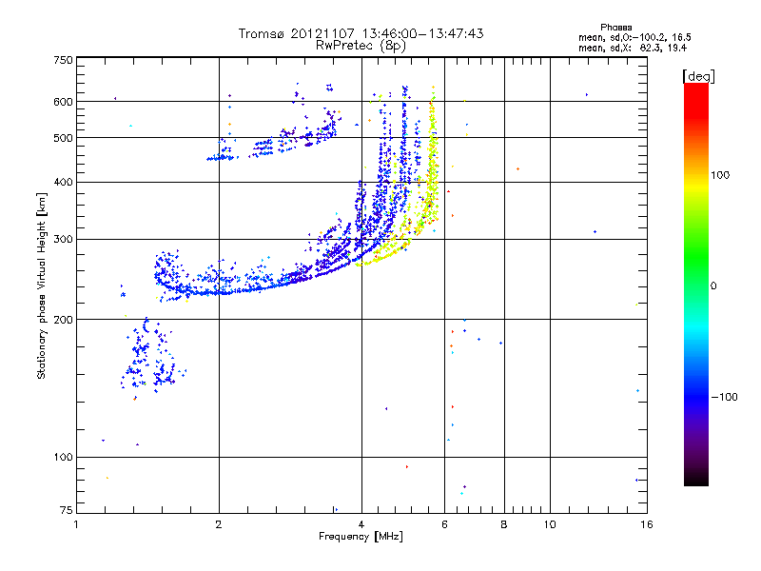
Task: Click the "Phases" heading text
Action: 615,28
